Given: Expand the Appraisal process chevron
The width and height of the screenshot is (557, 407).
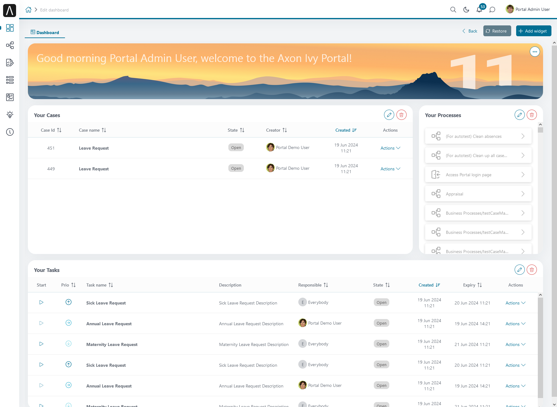Looking at the screenshot, I should click(523, 194).
